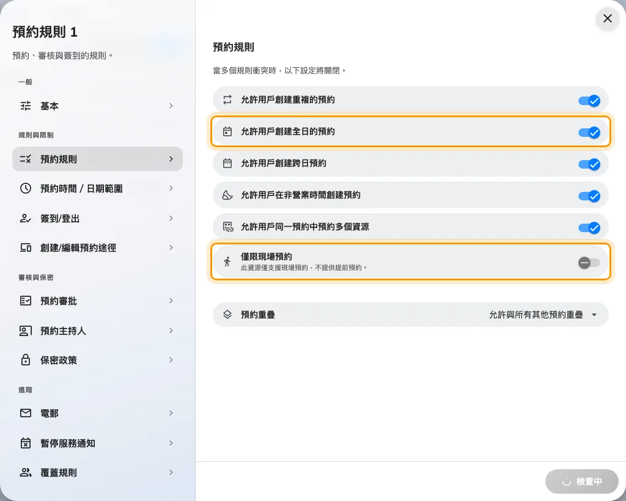Toggle 允許用戶創建全日的預約 switch
626x501 pixels.
coord(589,132)
